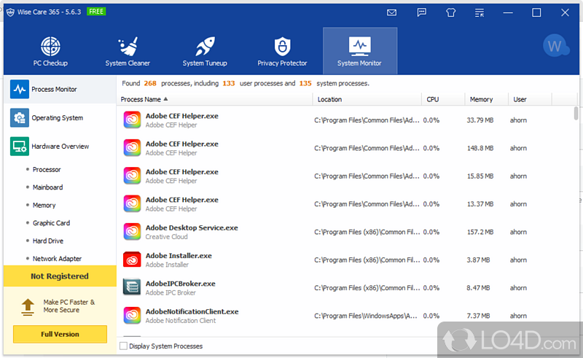
Task: Launch the System Tuneup rocket icon
Action: [x=203, y=47]
